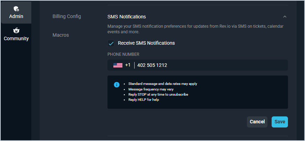Go to the Billing Config menu item

67,16
